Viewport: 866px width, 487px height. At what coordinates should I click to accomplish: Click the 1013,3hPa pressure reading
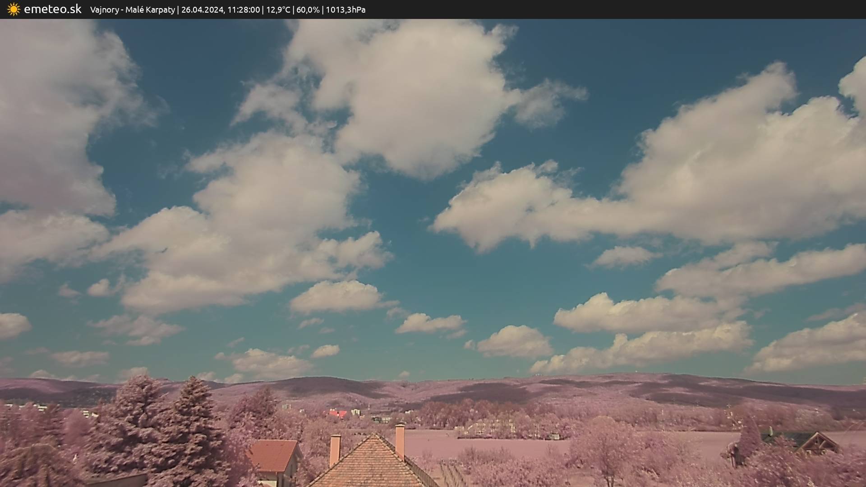click(x=345, y=10)
